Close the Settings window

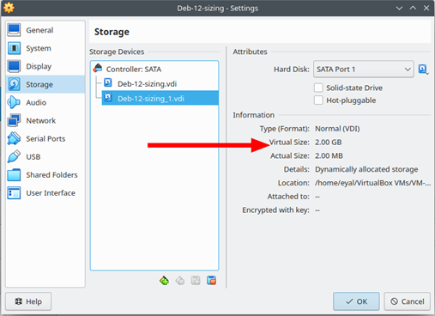pyautogui.click(x=426, y=8)
